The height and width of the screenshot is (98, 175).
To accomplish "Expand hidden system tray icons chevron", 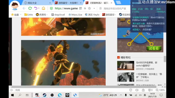I will (121, 95).
